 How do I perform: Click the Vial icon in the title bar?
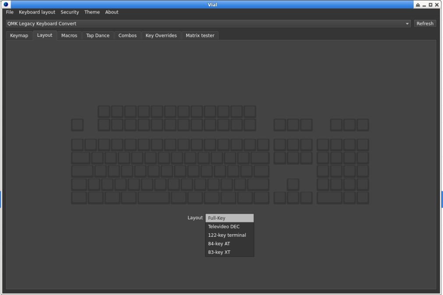pos(5,4)
